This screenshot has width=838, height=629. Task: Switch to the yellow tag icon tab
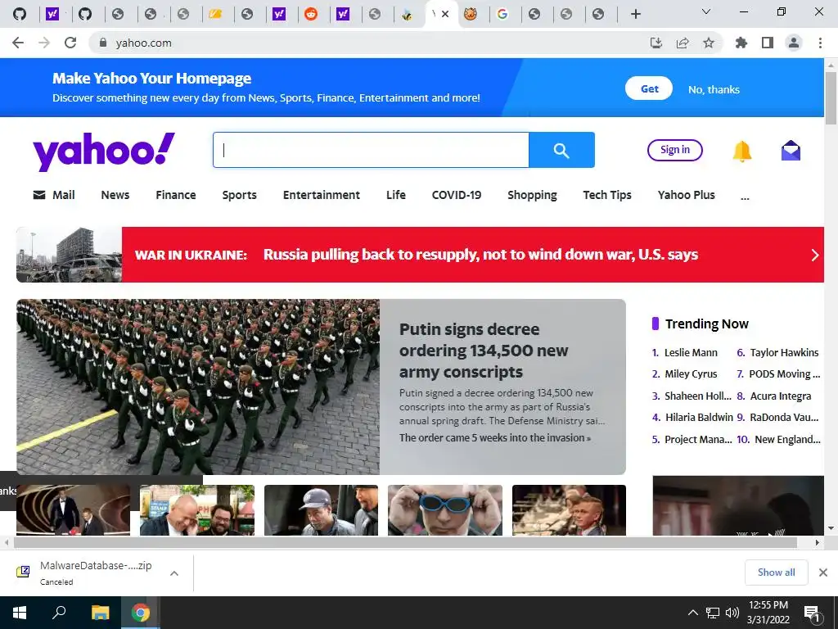pyautogui.click(x=215, y=14)
